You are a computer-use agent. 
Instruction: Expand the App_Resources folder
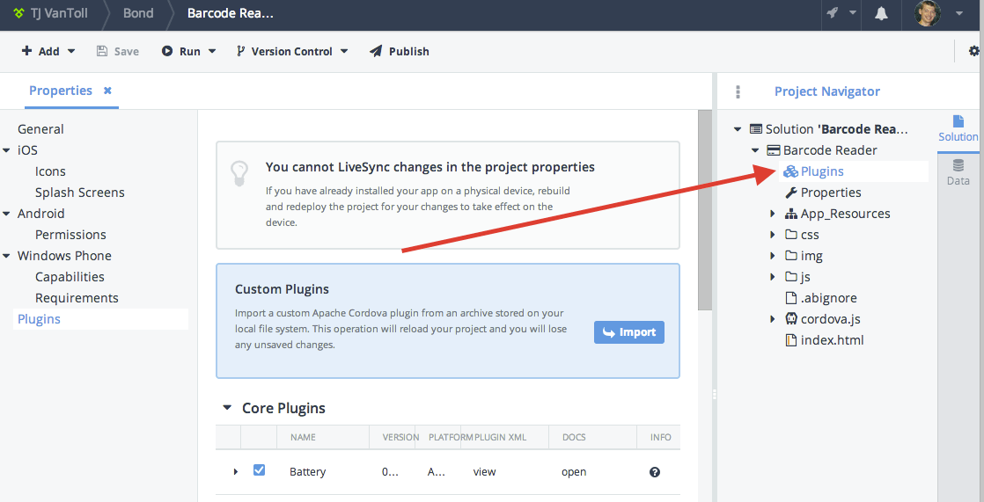tap(773, 214)
